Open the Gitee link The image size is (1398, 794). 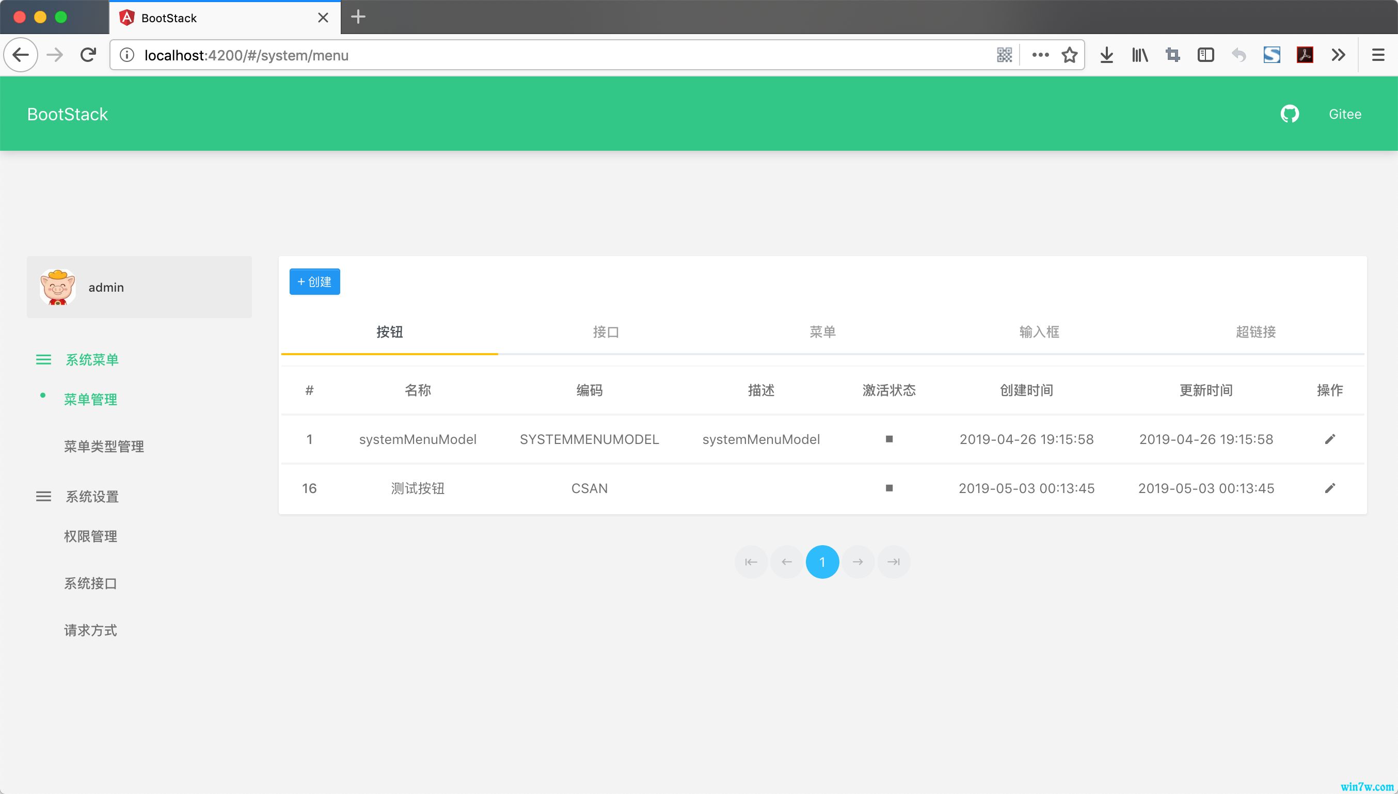click(x=1344, y=114)
